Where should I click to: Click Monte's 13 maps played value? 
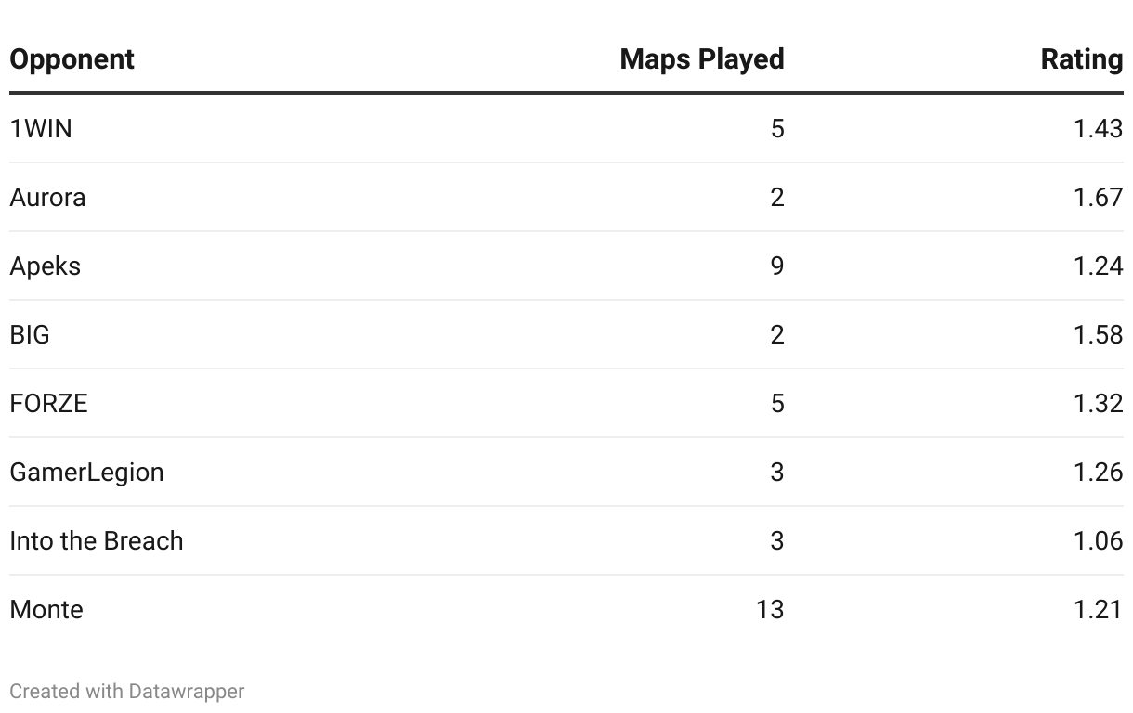point(769,609)
